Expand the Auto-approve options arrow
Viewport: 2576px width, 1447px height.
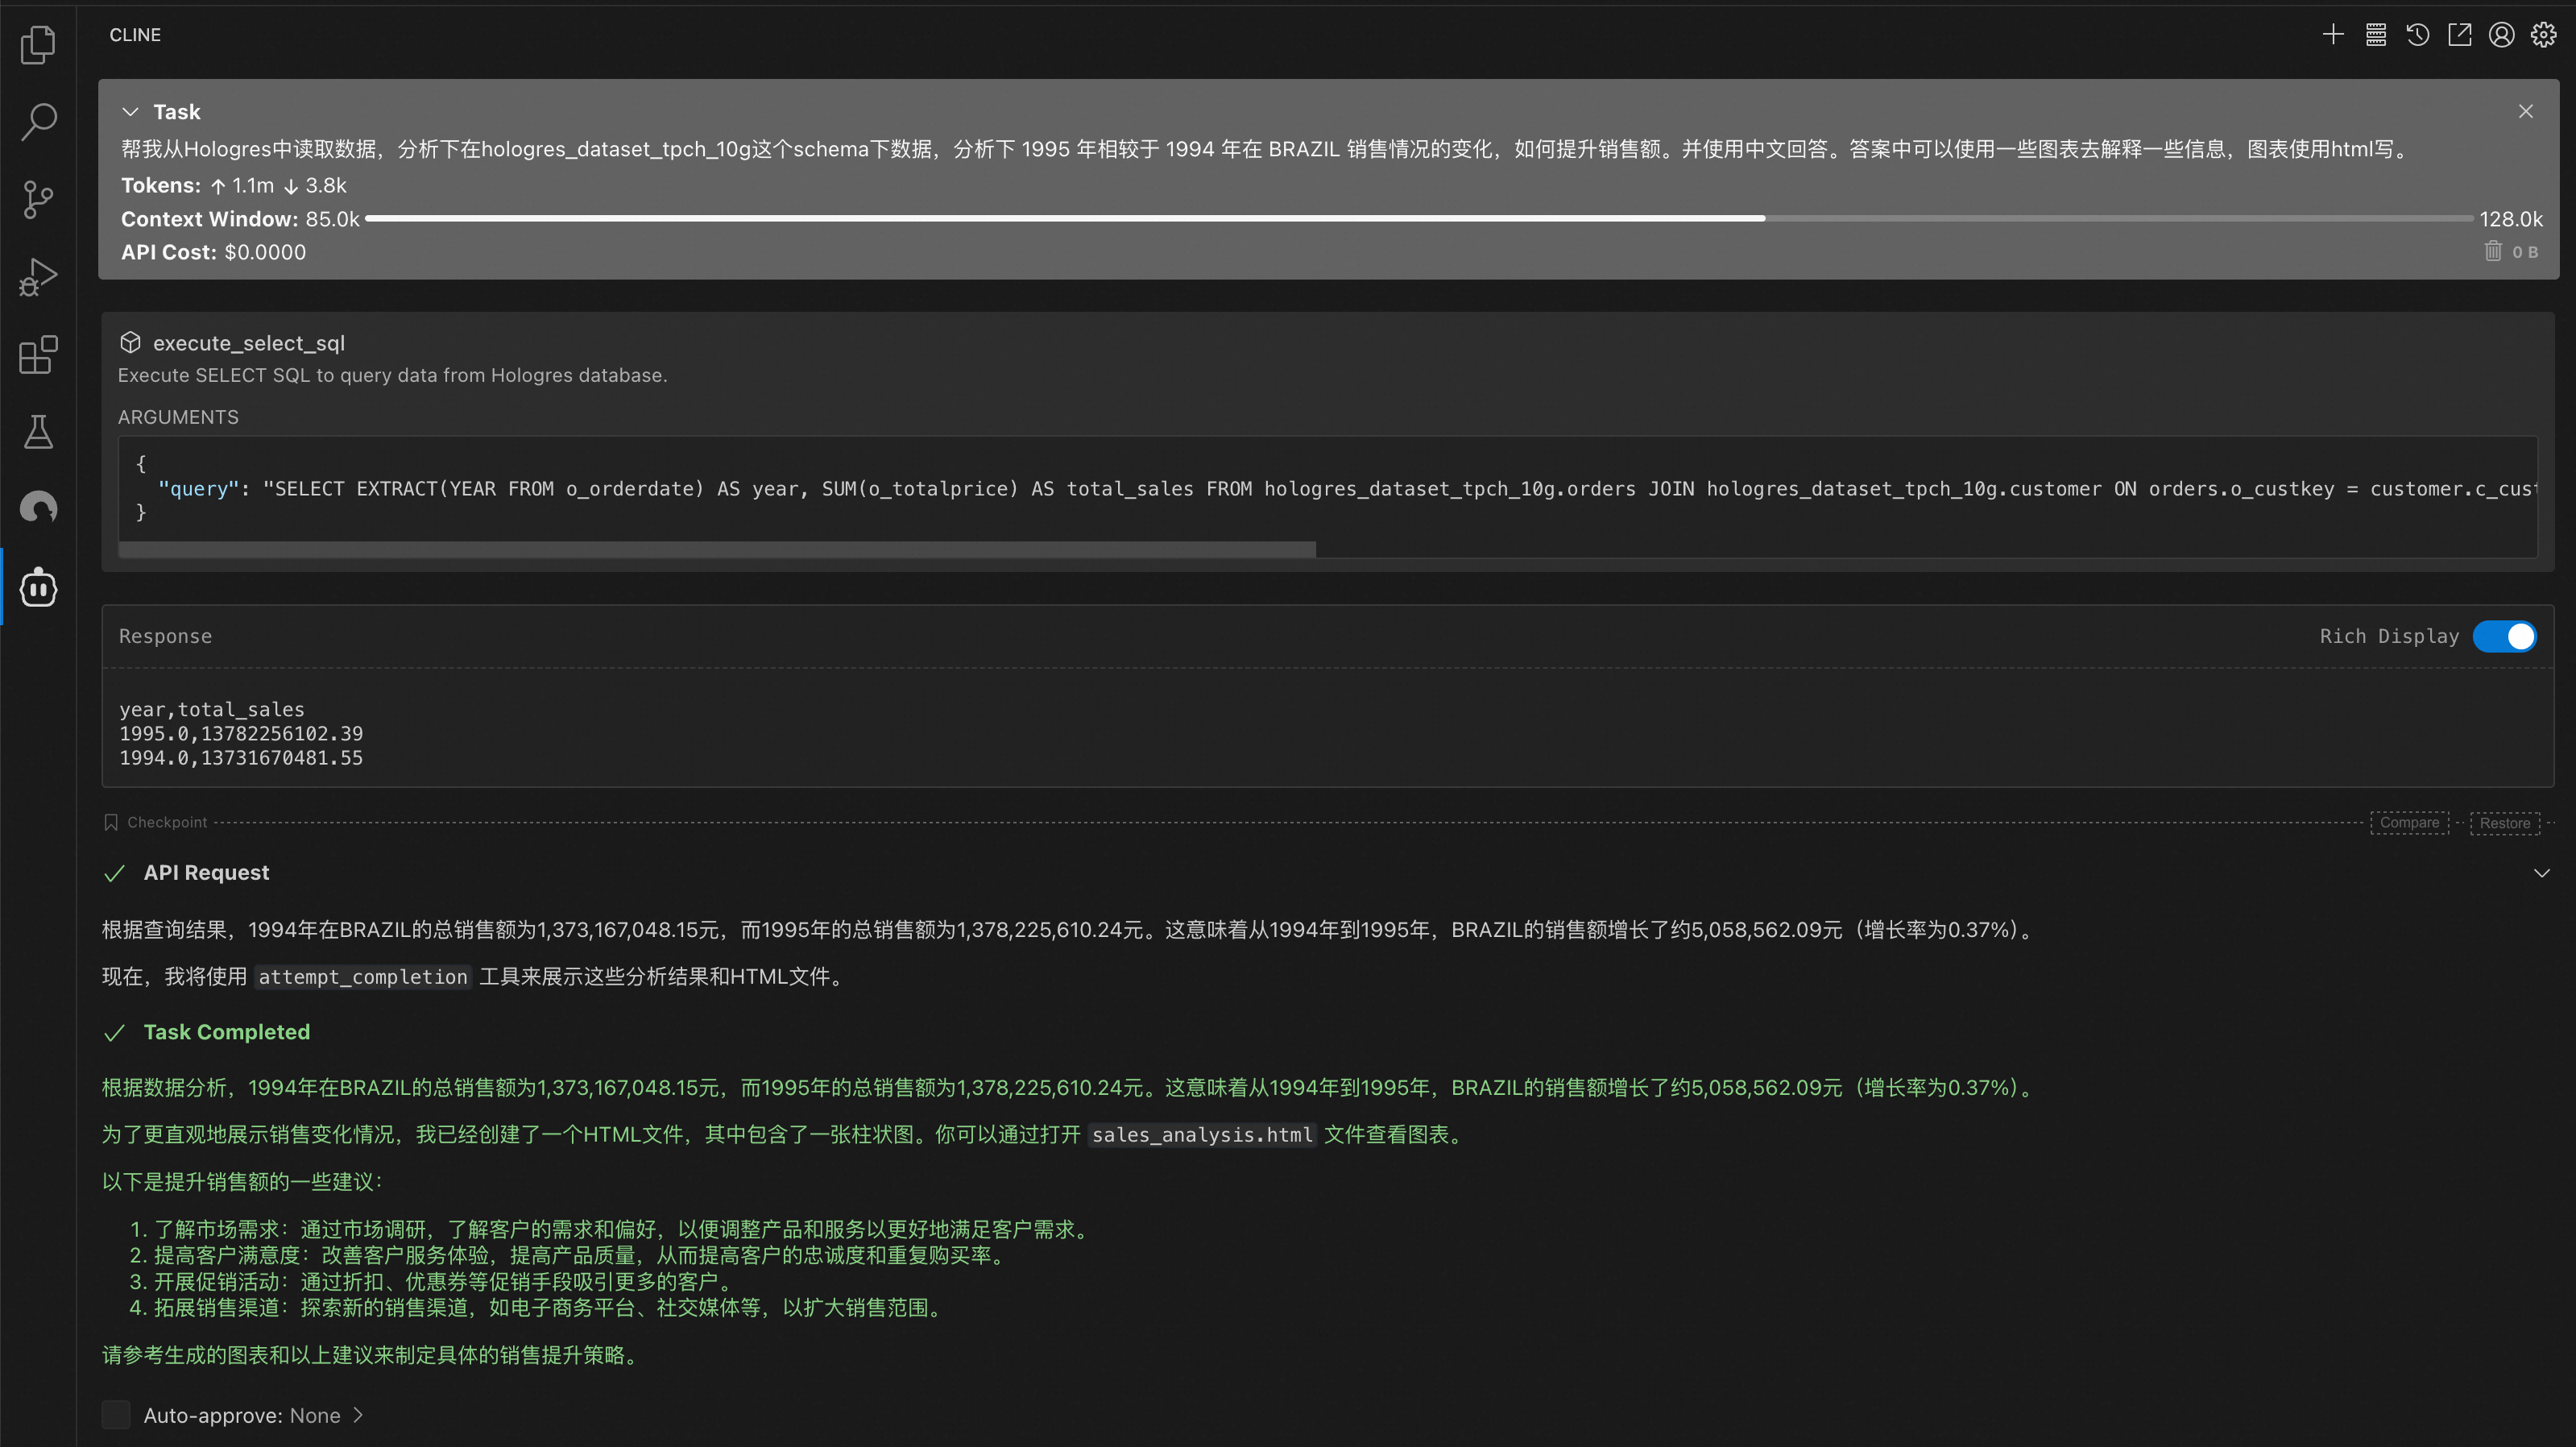tap(358, 1415)
